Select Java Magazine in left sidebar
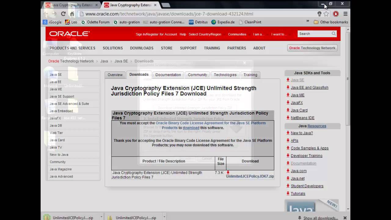 (60, 169)
